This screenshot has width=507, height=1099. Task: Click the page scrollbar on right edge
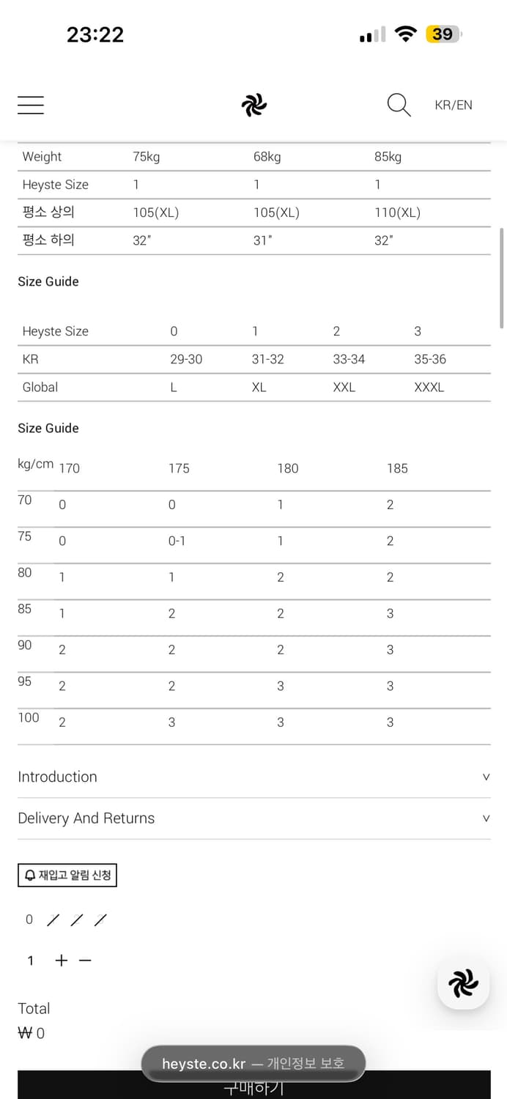[x=501, y=278]
